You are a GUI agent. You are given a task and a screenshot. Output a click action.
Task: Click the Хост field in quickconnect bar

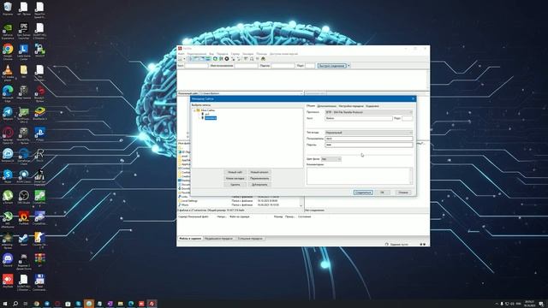click(196, 66)
